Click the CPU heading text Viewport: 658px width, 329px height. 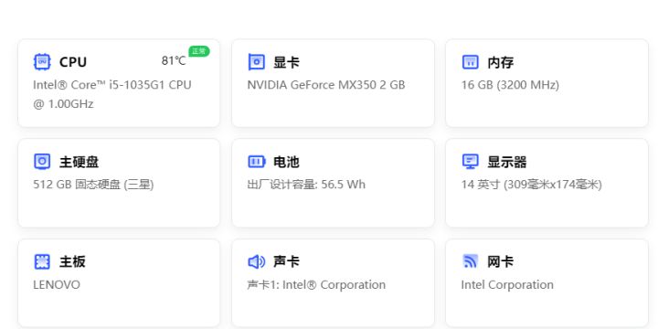point(73,62)
